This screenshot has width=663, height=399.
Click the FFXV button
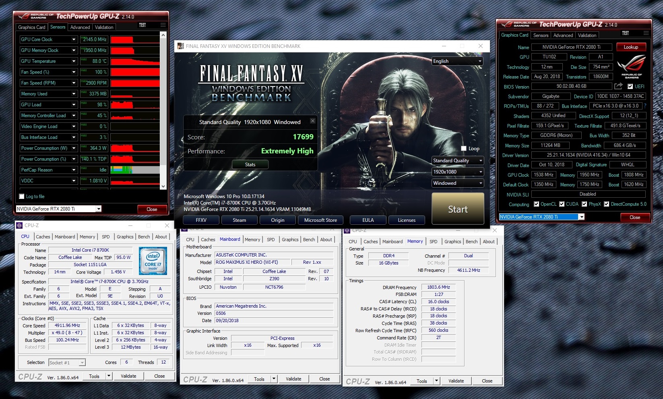[x=201, y=220]
